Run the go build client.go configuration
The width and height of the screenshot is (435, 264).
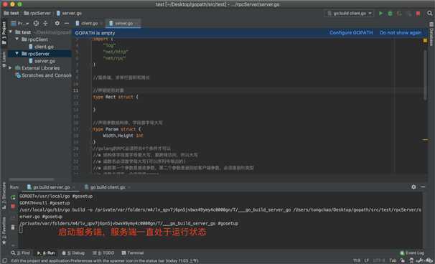[381, 14]
